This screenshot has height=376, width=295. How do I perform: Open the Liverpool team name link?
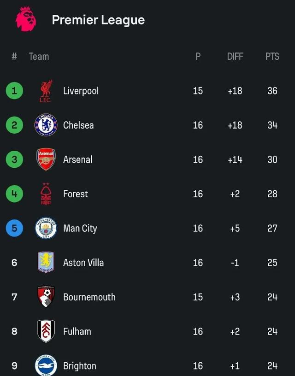(81, 91)
